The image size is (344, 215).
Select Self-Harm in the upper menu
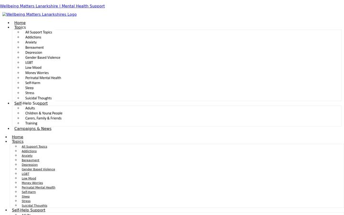32,83
